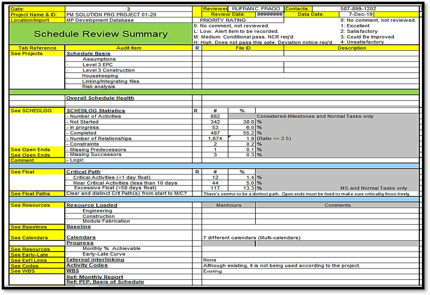Image resolution: width=430 pixels, height=295 pixels.
Task: Select the Constraints row label
Action: point(129,144)
